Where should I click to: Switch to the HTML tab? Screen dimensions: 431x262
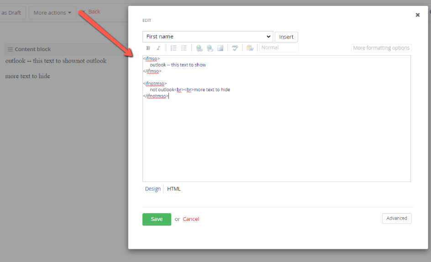point(173,189)
